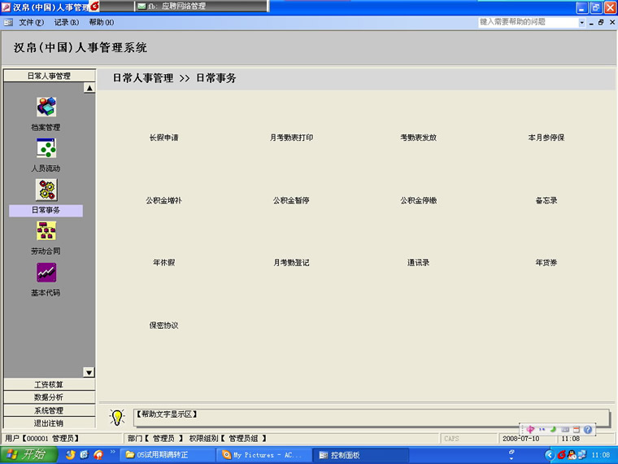Open 长假申请
618x464 pixels.
163,138
